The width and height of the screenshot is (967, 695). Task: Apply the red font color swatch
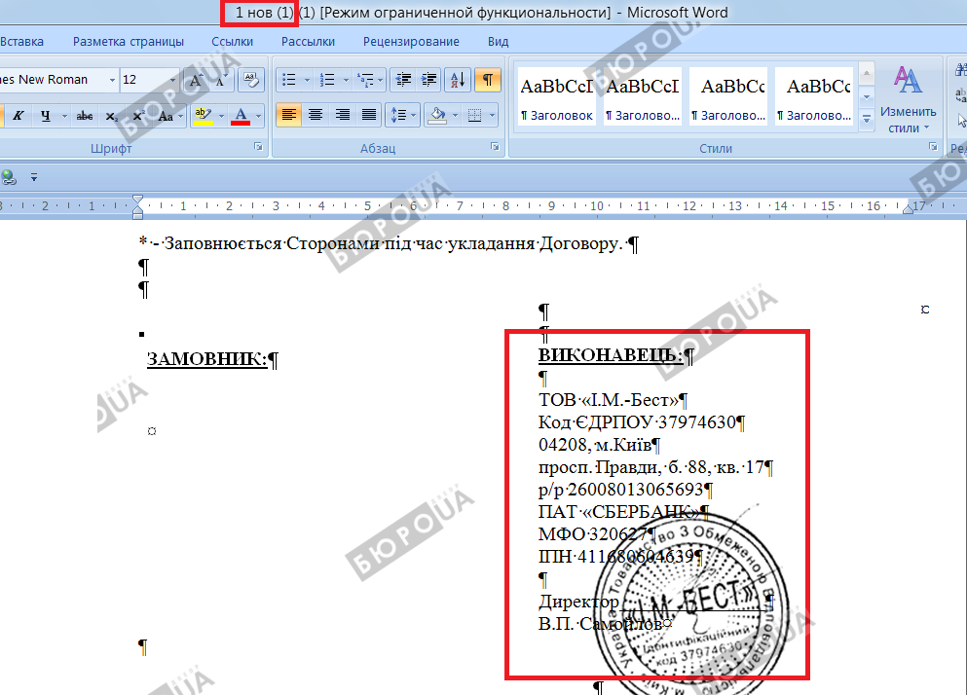coord(241,116)
